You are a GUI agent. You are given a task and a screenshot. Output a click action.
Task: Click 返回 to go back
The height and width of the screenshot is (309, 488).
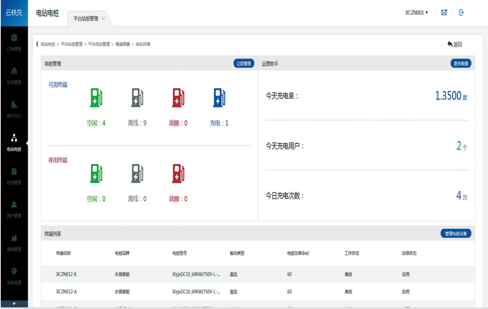click(x=454, y=44)
